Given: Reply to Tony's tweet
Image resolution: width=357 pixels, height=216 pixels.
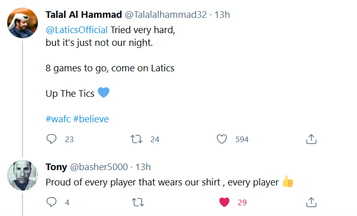Looking at the screenshot, I should point(51,202).
